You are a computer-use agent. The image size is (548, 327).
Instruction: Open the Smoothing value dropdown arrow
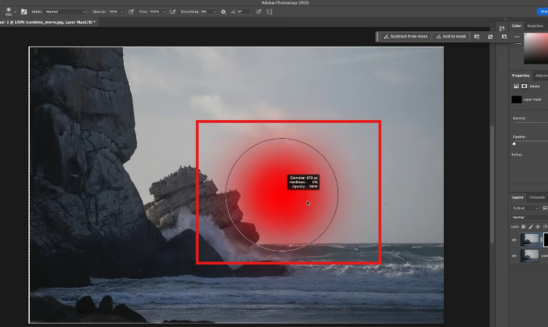pos(215,12)
